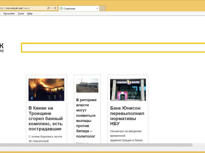
Task: Click into the yellow-bordered search box
Action: 113,48
